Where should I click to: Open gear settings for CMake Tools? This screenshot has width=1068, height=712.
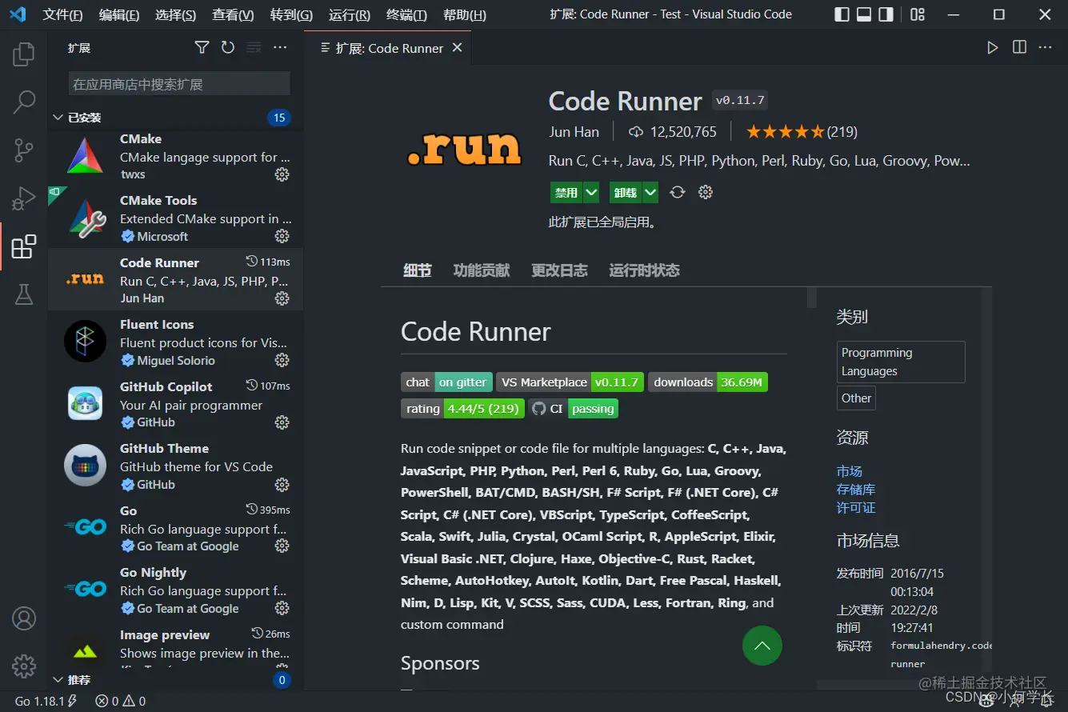click(282, 236)
